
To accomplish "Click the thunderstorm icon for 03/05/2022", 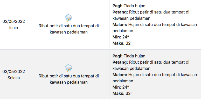I will coord(69,68).
